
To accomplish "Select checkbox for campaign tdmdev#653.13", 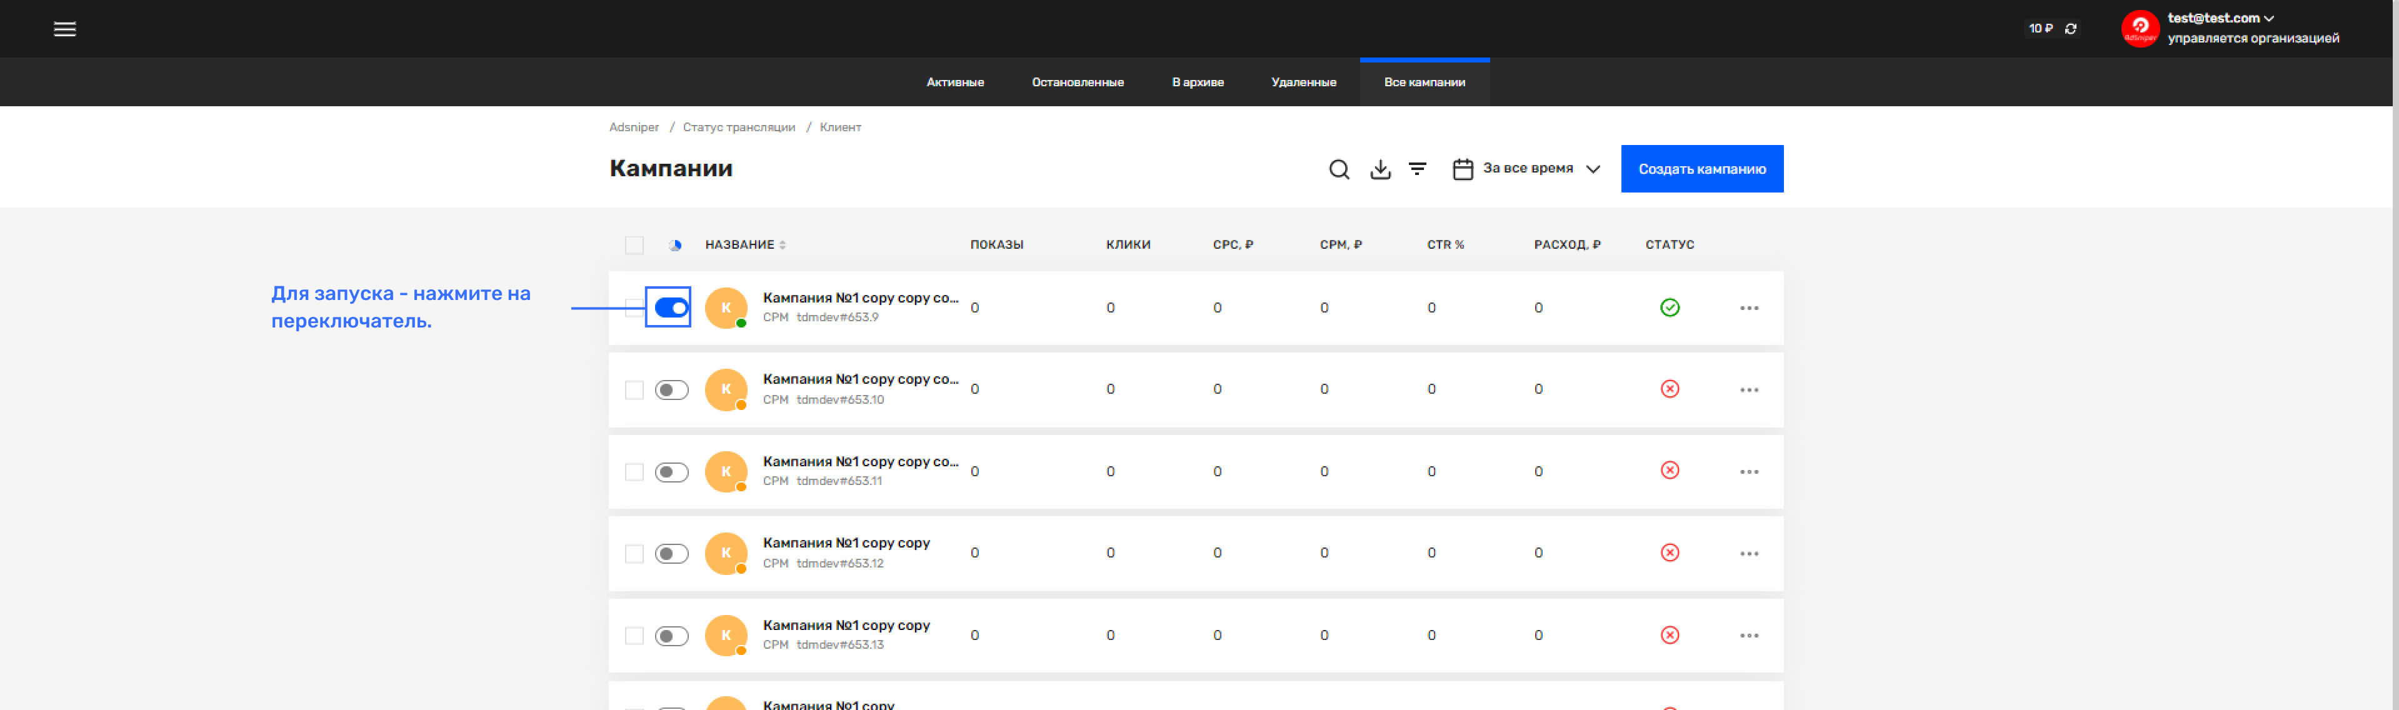I will coord(633,636).
